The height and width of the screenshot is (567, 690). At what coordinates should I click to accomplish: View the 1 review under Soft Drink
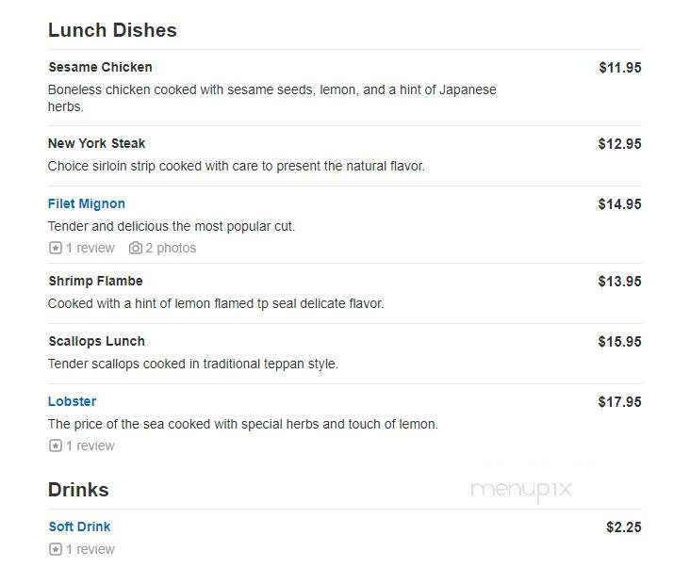(x=90, y=549)
